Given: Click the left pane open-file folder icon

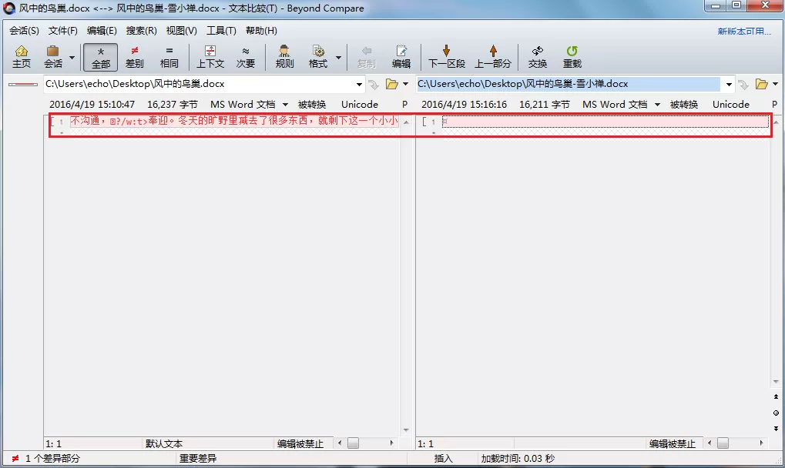Looking at the screenshot, I should point(392,85).
